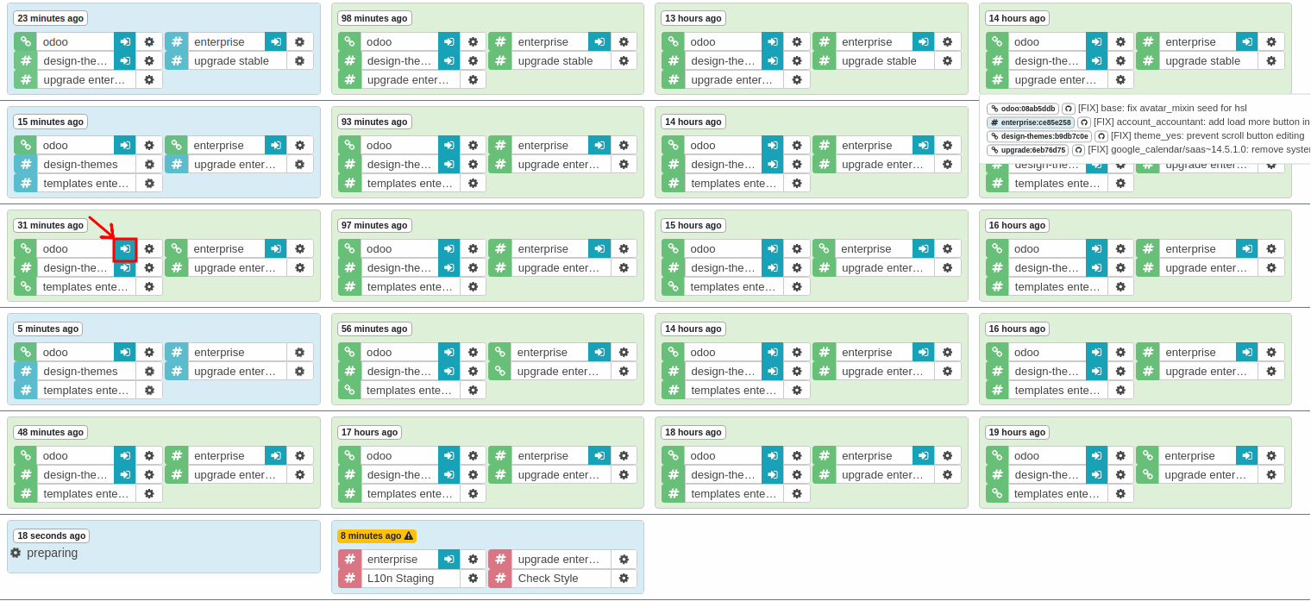Viewport: 1311px width, 601px height.
Task: Open odoo gear menu in 93 minutes ago batch
Action: tap(473, 146)
